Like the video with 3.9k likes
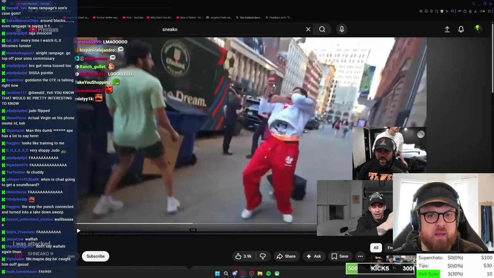 click(244, 256)
